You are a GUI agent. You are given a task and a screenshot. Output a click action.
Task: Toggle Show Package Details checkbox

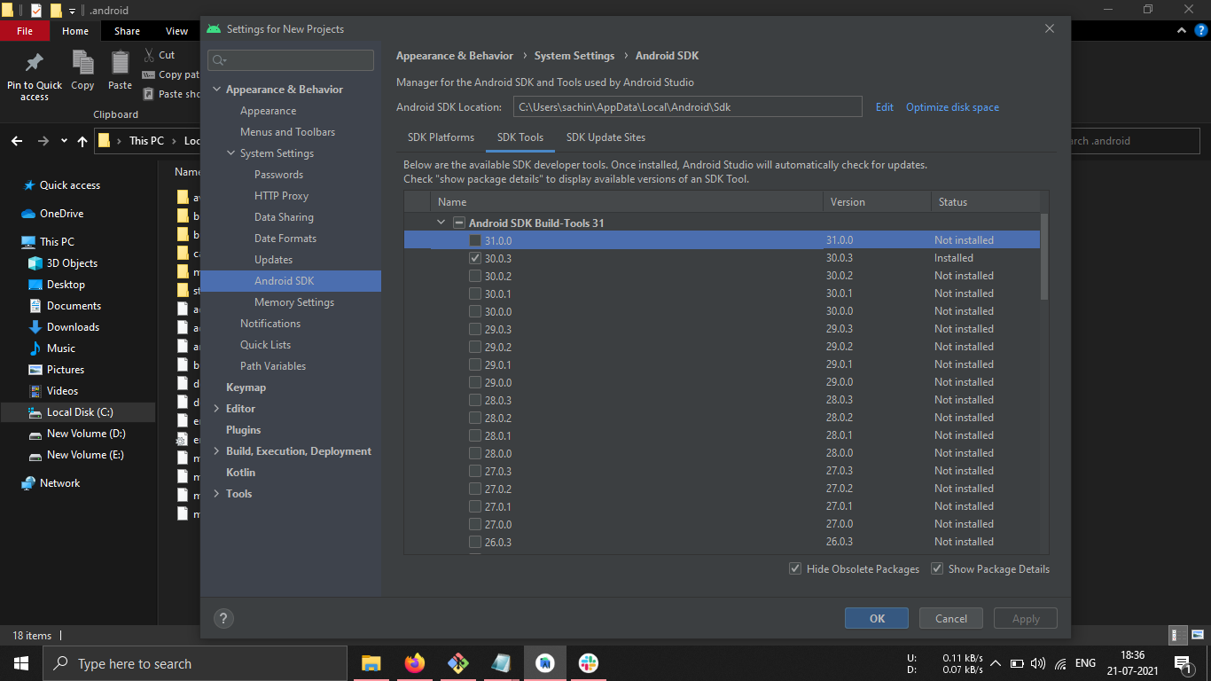[937, 568]
